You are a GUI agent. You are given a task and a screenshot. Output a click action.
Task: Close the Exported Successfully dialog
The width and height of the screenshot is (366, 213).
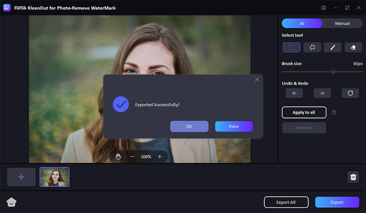click(257, 80)
